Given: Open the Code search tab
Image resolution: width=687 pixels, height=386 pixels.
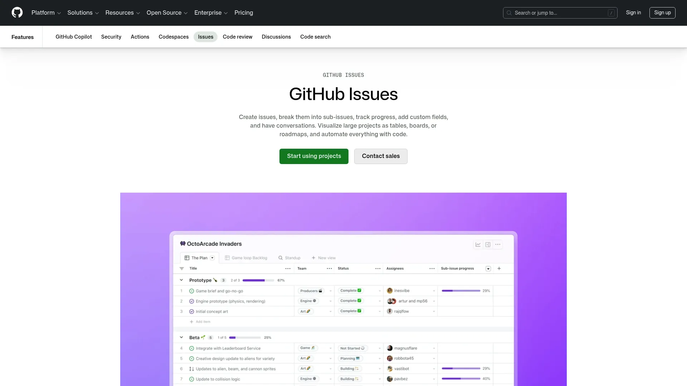Looking at the screenshot, I should [x=315, y=37].
